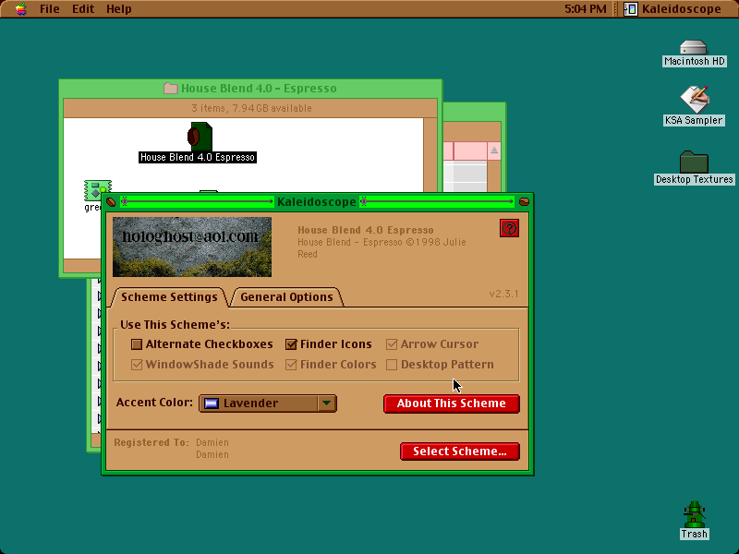The width and height of the screenshot is (739, 554).
Task: Open the Edit menu
Action: (x=83, y=9)
